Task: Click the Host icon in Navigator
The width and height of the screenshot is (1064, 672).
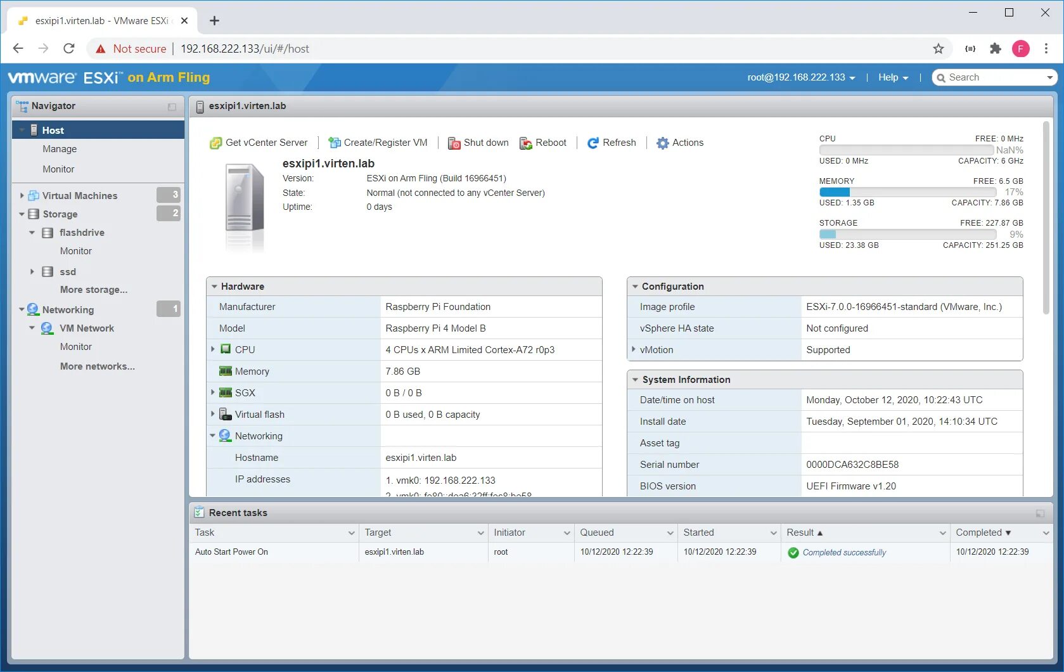Action: click(34, 130)
